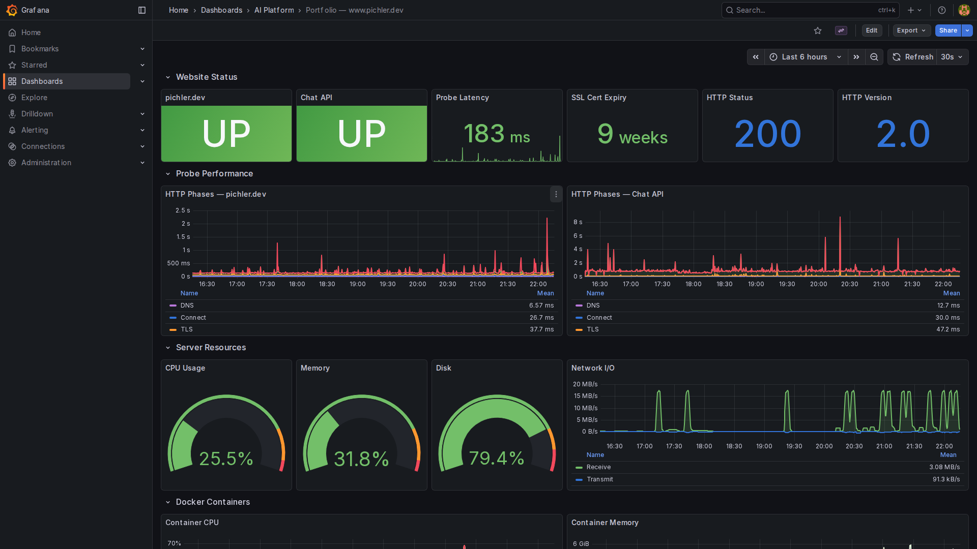The image size is (977, 549).
Task: Click the Refresh dashboard button
Action: pos(913,57)
